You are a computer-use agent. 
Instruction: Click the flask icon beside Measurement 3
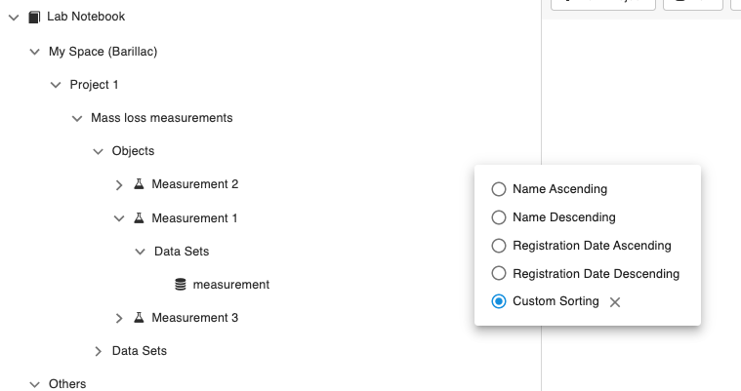[139, 317]
